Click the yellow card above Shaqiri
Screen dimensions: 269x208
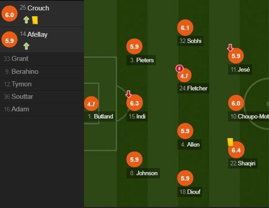(x=230, y=142)
